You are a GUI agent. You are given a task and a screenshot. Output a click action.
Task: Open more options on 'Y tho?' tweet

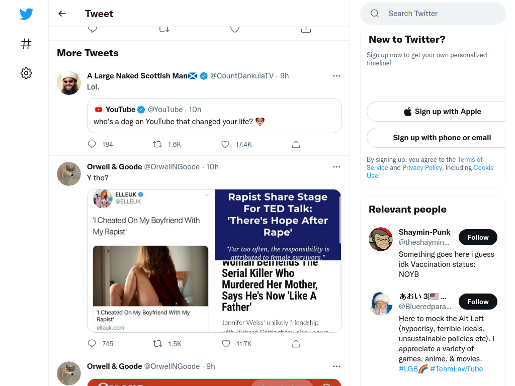click(x=336, y=167)
